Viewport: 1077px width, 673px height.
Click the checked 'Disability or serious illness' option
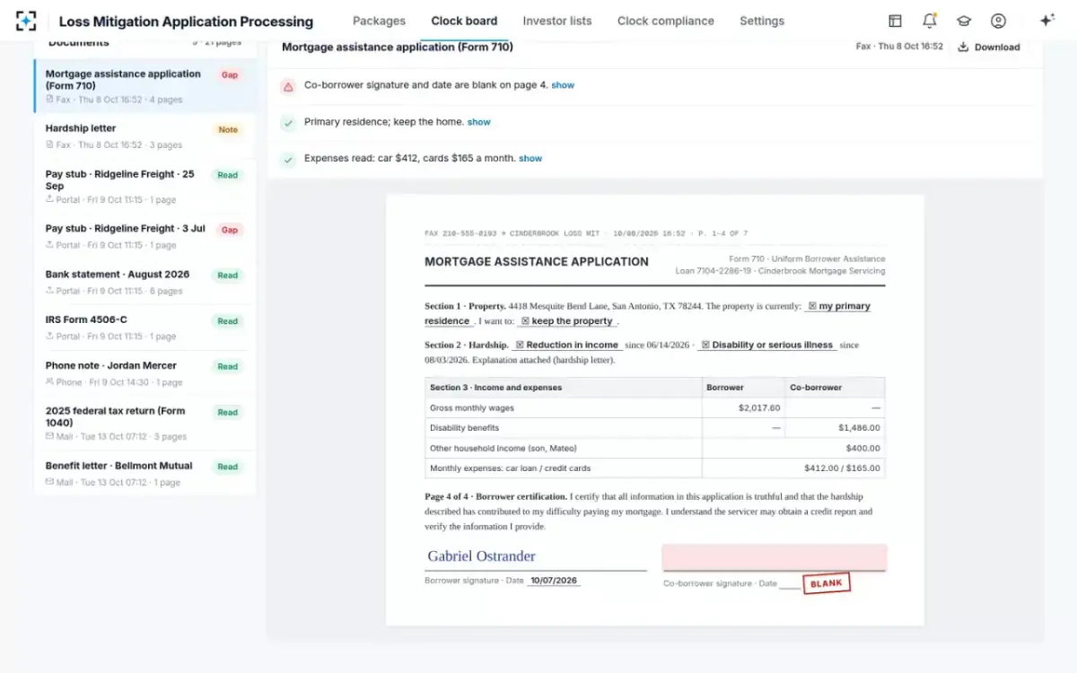[x=766, y=345]
